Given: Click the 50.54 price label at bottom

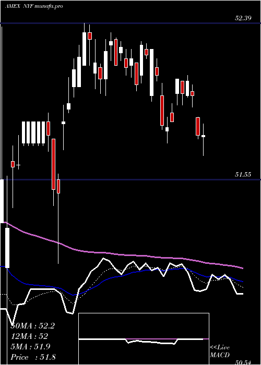Looking at the screenshot, I should [243, 362].
